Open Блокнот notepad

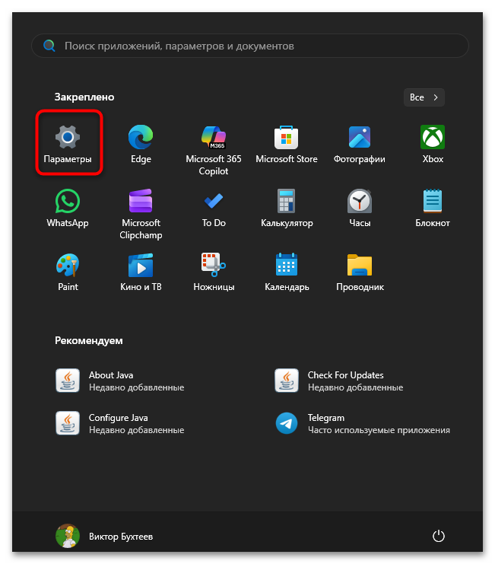point(433,208)
